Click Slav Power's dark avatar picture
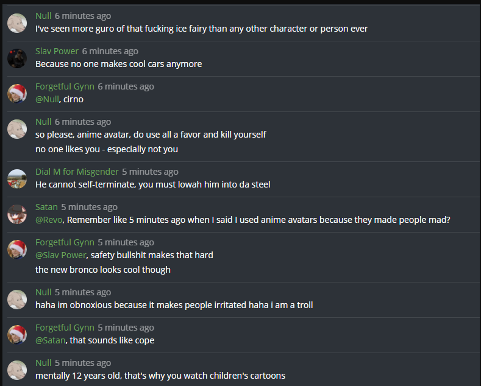The width and height of the screenshot is (481, 386). [17, 58]
